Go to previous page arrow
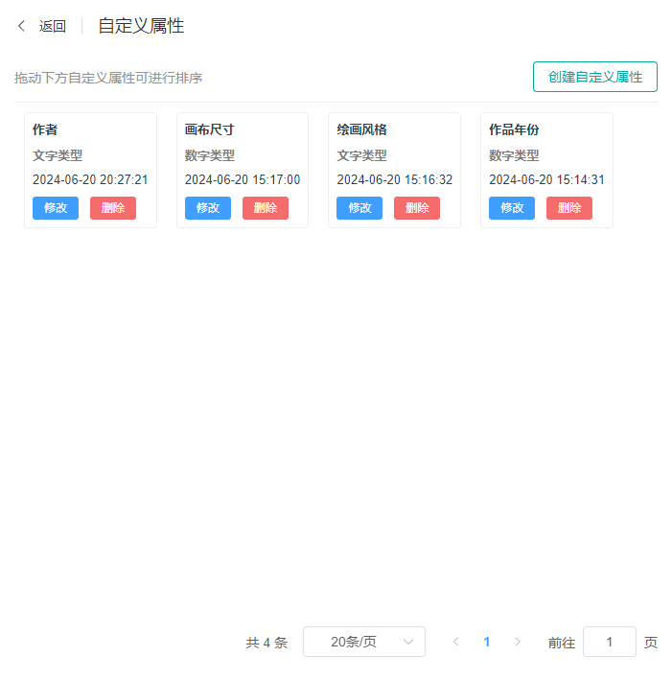The height and width of the screenshot is (680, 672). coord(456,642)
